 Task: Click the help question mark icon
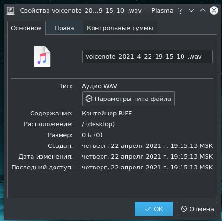(x=180, y=11)
